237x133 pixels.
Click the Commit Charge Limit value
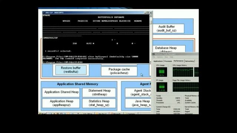point(177,112)
